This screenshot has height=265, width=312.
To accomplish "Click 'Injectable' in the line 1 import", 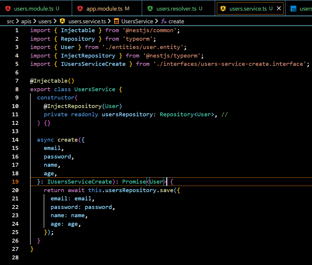I will tap(78, 30).
